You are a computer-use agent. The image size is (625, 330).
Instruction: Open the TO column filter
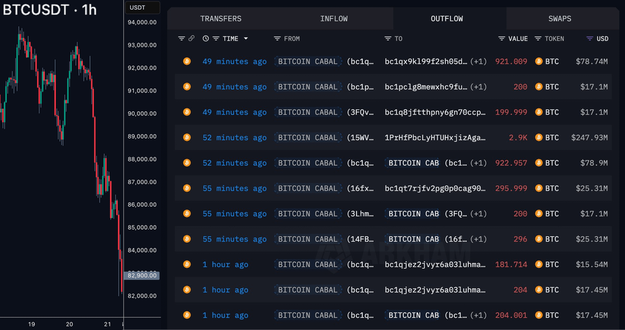(x=388, y=39)
